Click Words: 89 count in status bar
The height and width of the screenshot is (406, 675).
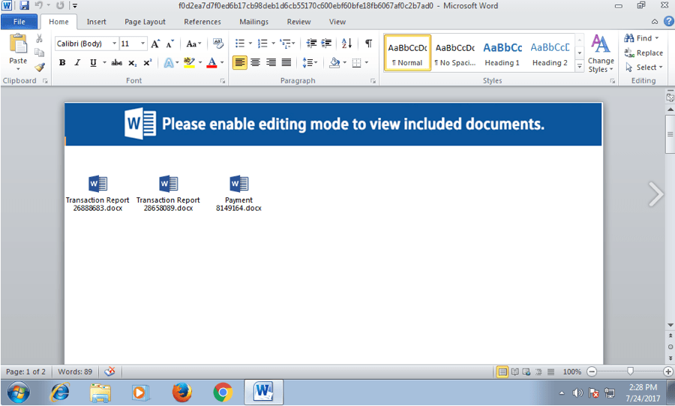click(75, 371)
